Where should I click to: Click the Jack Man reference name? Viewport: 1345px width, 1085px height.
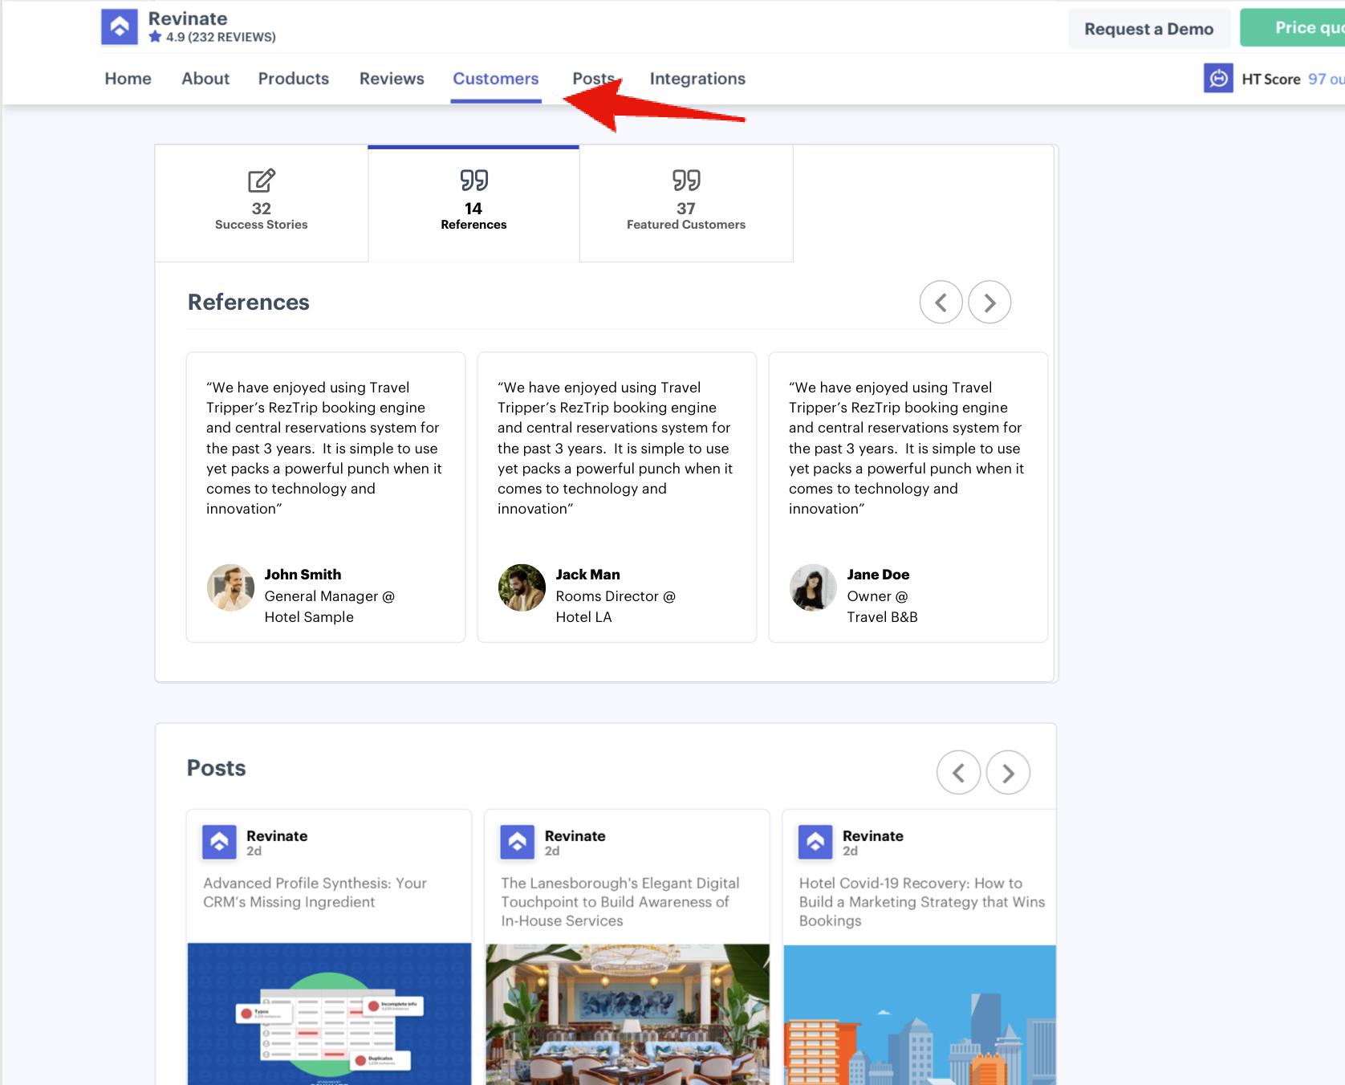(x=587, y=575)
